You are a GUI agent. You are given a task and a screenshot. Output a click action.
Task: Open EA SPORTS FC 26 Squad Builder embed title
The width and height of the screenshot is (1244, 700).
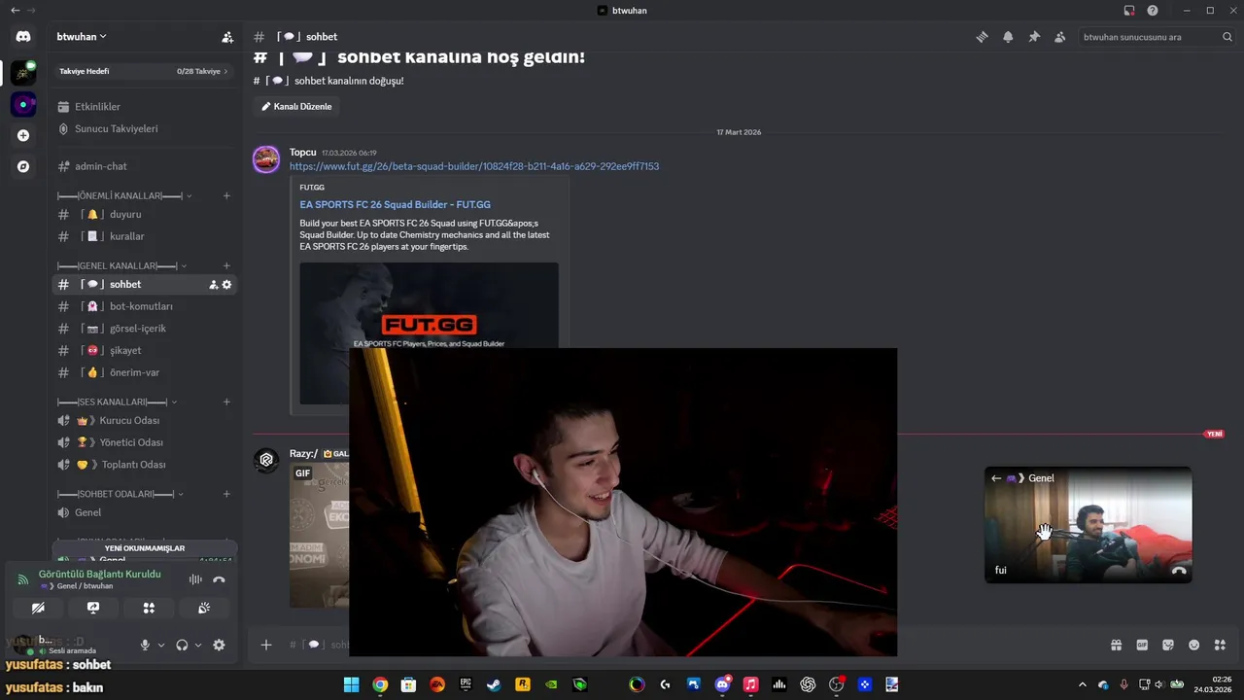point(395,205)
